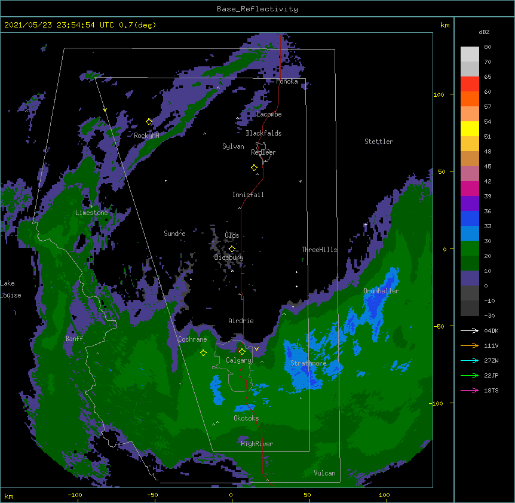Click the yellow V marker northeast of Calgary

256,349
